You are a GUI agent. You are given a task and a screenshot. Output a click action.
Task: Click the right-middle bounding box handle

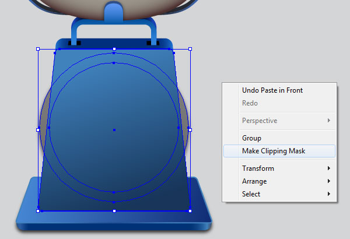190,130
